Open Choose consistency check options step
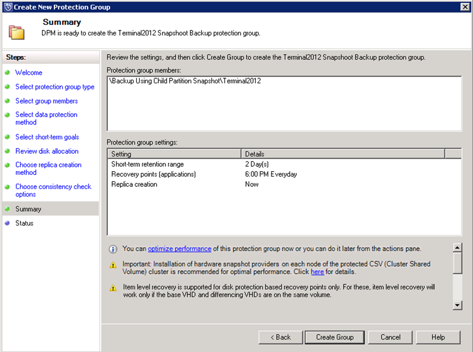Screen dimensions: 473x352 click(x=53, y=190)
